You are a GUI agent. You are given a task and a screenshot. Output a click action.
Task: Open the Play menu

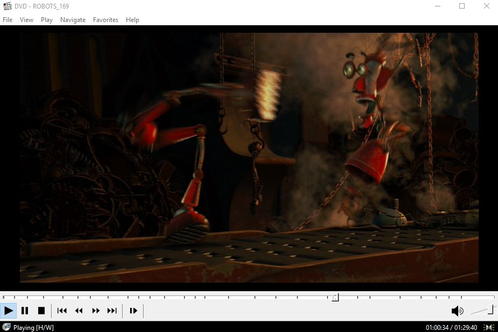(47, 20)
